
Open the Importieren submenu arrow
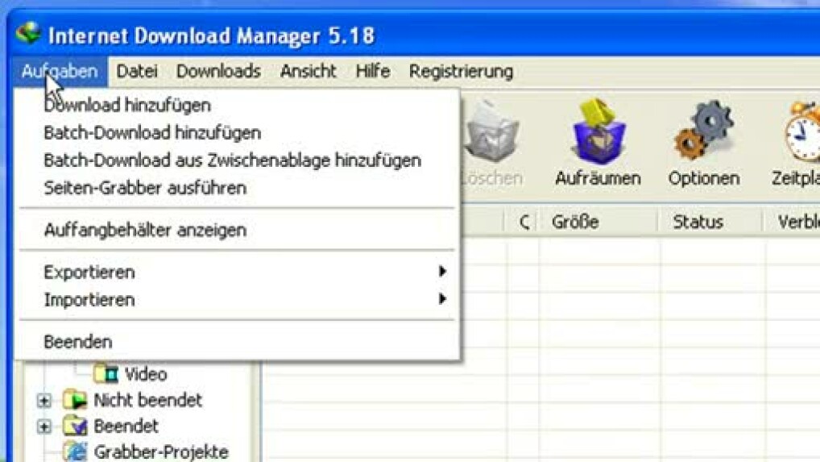[x=442, y=299]
